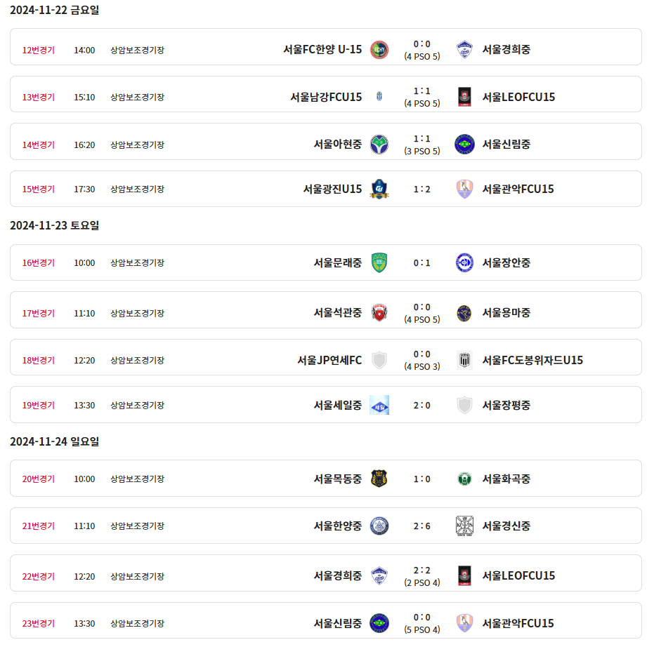The width and height of the screenshot is (654, 647).
Task: Click the 서울세일중 team logo
Action: 379,405
